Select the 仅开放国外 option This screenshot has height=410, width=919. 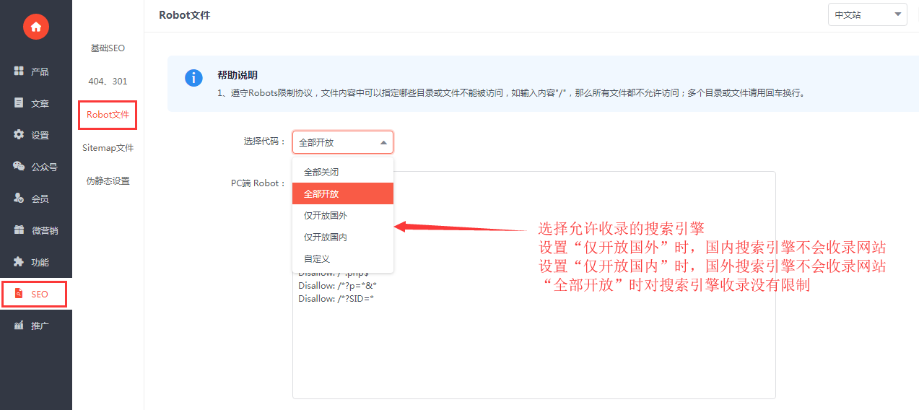click(326, 216)
